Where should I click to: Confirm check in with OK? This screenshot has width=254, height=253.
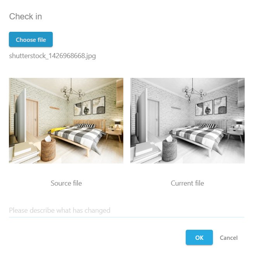click(x=199, y=237)
